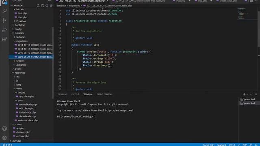The height and width of the screenshot is (146, 260).
Task: Switch to the Problems panel tab
Action: 62,94
